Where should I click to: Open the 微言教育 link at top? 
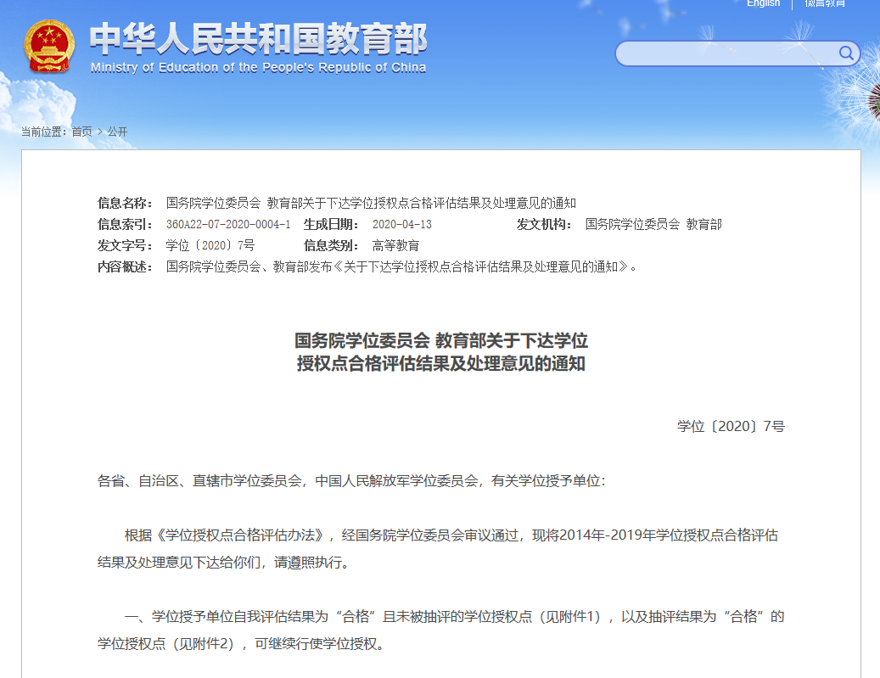coord(825,3)
